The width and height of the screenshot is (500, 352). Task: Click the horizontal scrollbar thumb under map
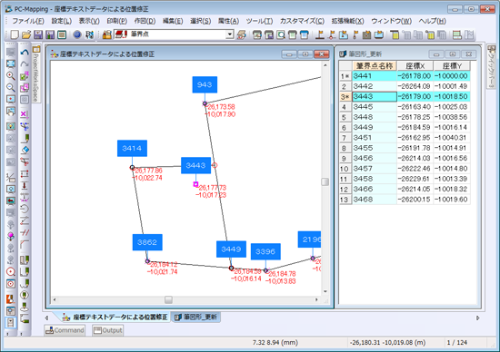(168, 299)
